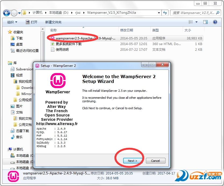
Task: Click the Explorer forward arrow
Action: (x=14, y=13)
